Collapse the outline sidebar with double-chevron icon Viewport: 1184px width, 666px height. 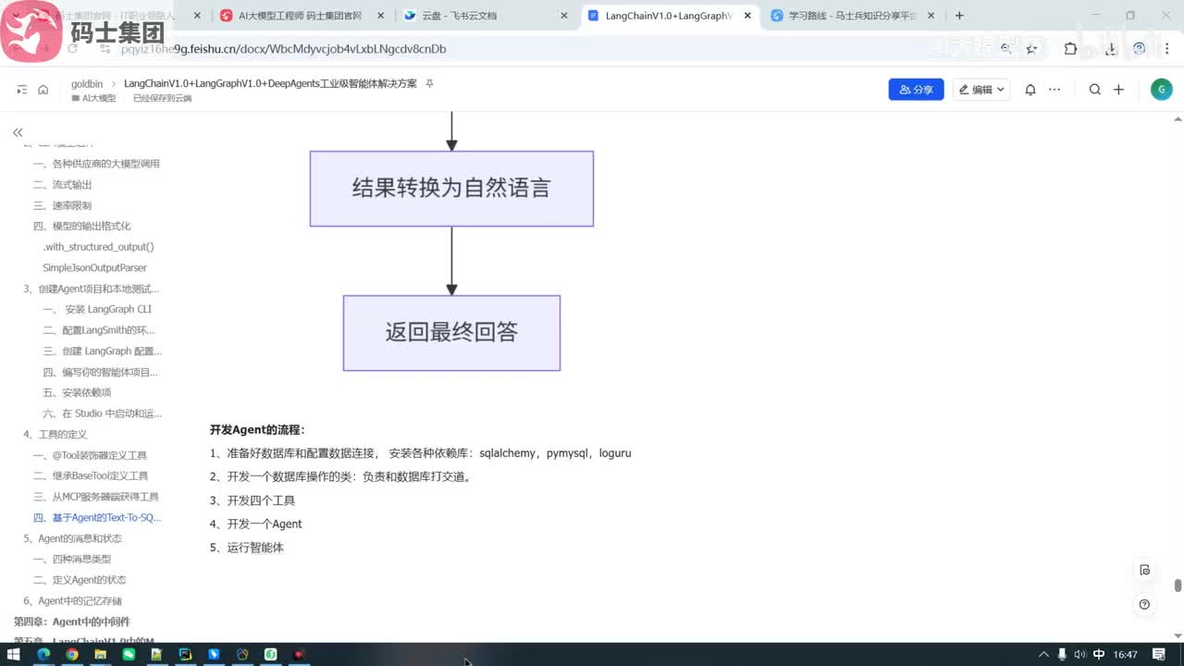(18, 132)
